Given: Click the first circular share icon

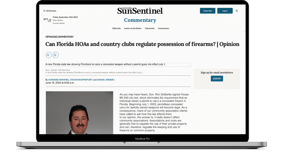Looking at the screenshot, I should [x=48, y=55].
